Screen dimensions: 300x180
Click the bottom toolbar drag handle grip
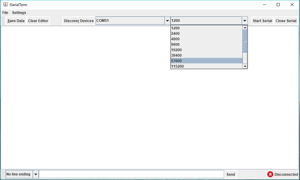tap(3, 174)
